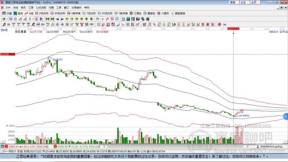This screenshot has height=162, width=288.
Task: Click the 2023-12-22 date marker on the time axis
Action: tap(233, 29)
